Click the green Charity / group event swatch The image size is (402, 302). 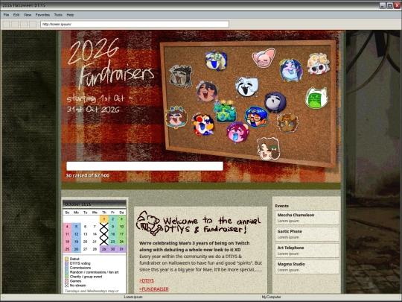(x=67, y=277)
